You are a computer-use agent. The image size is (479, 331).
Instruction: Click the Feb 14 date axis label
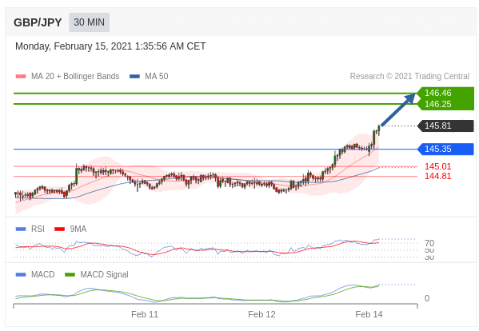(x=369, y=314)
